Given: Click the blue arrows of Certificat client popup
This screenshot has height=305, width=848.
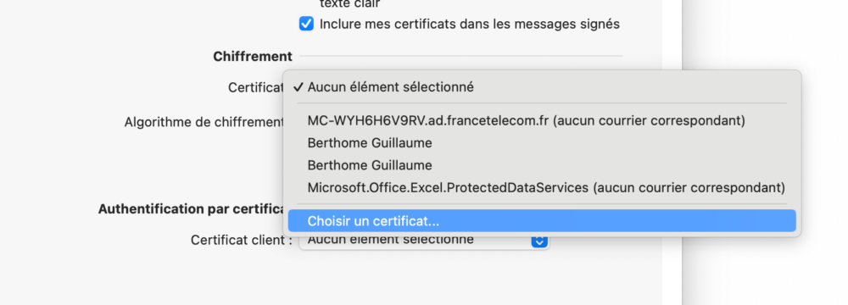Looking at the screenshot, I should coord(539,241).
